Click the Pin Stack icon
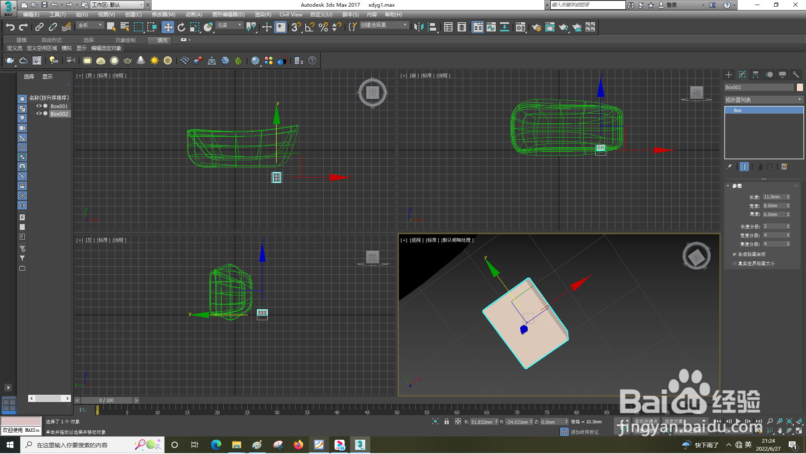Viewport: 806px width, 454px height. point(729,167)
